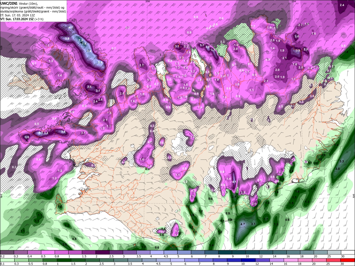Screen dimensions: 355x266
Task: Click the '3.6' snow value on the western peninsula
Action: coord(27,137)
